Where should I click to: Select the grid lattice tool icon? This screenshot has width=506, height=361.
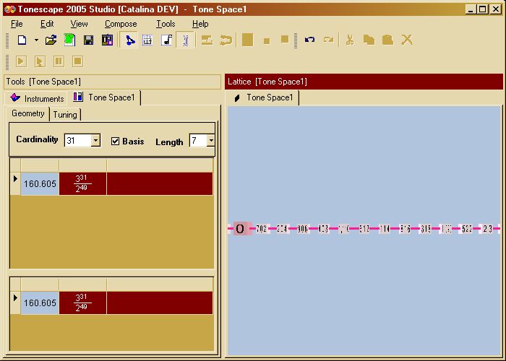pos(147,40)
